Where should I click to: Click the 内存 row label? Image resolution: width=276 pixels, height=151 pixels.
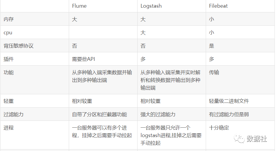[x=9, y=19]
